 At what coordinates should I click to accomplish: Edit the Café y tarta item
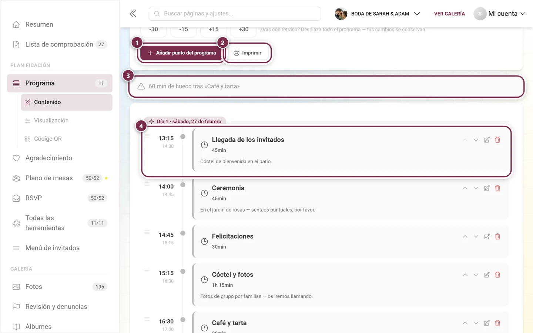pos(487,323)
